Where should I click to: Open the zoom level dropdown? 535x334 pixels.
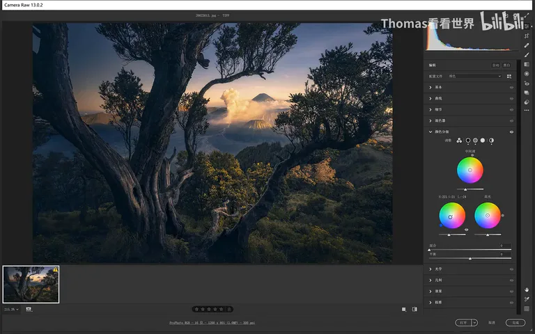(x=11, y=310)
